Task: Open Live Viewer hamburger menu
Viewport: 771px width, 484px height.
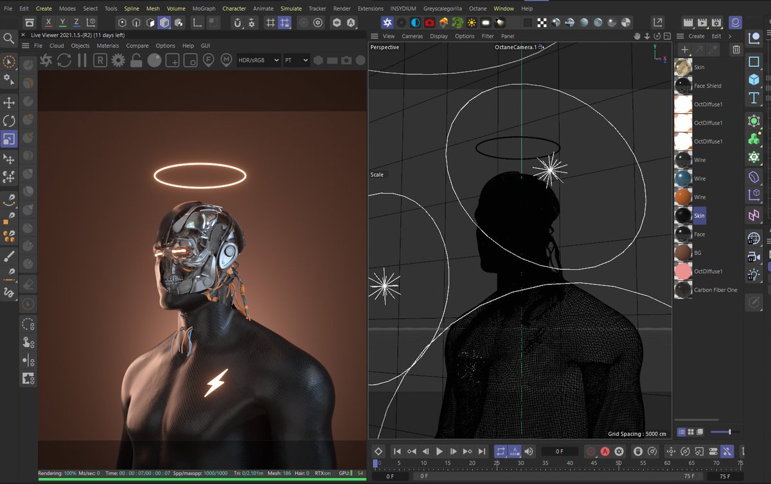Action: point(26,46)
